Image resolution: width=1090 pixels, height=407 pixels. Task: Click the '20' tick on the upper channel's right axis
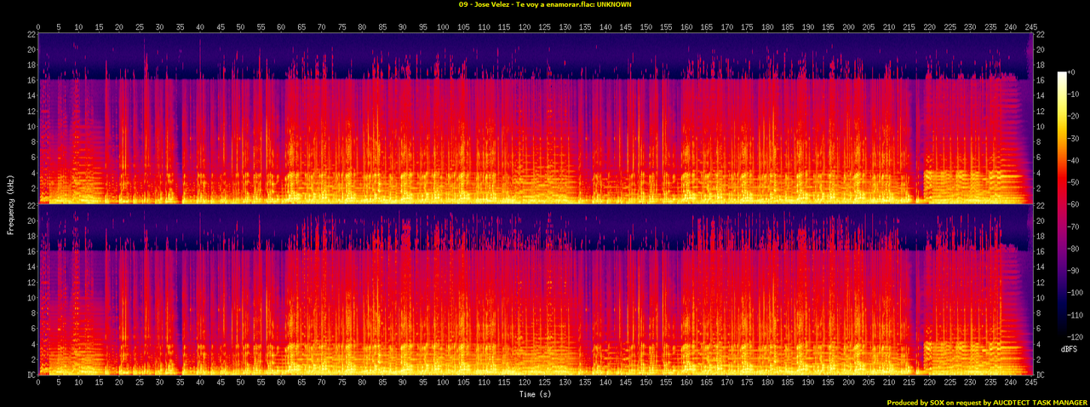coord(1041,49)
